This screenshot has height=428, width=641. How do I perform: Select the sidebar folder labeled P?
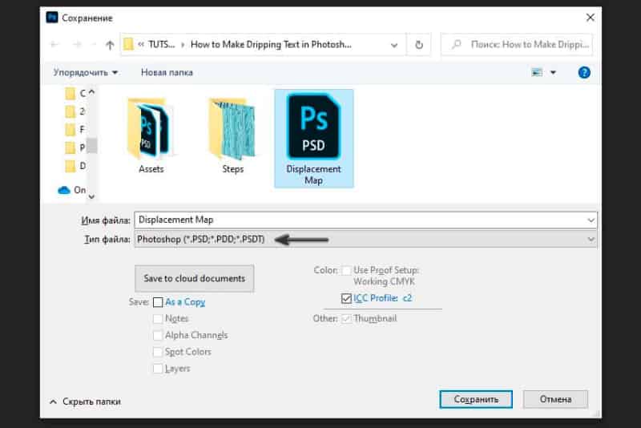(75, 147)
